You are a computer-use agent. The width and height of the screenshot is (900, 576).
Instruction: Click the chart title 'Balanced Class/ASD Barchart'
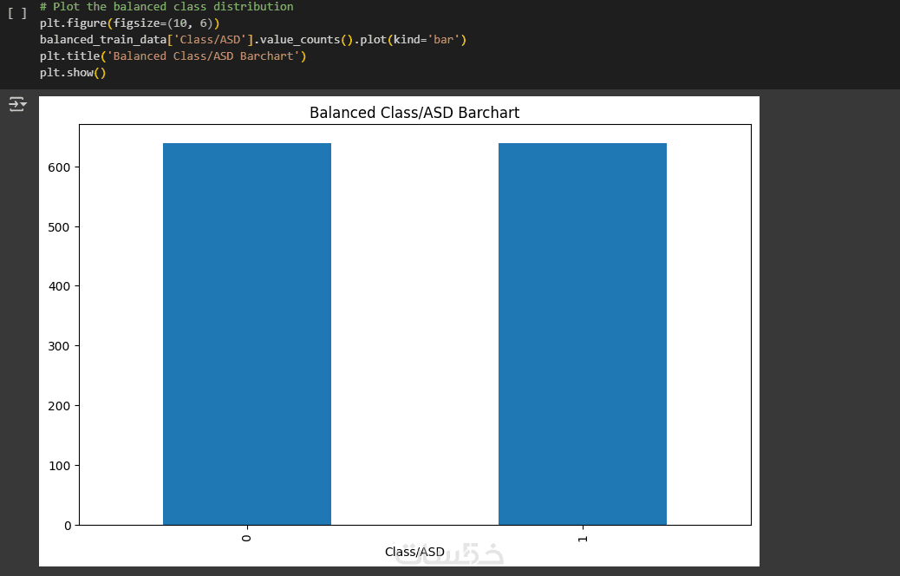pyautogui.click(x=414, y=113)
